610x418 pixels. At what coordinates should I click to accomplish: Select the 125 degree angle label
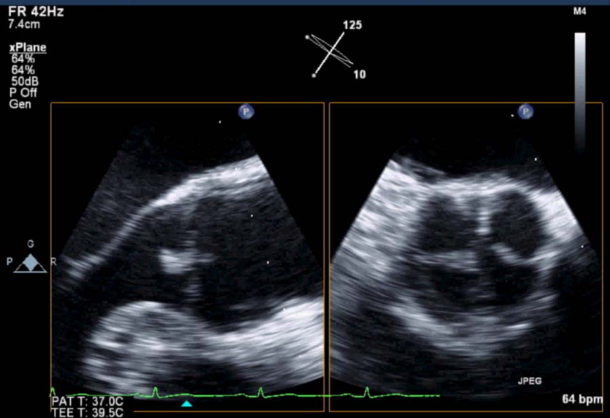click(x=352, y=26)
